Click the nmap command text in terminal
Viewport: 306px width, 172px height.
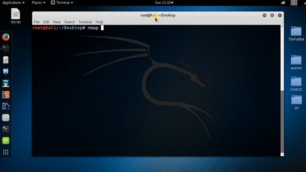click(x=93, y=28)
